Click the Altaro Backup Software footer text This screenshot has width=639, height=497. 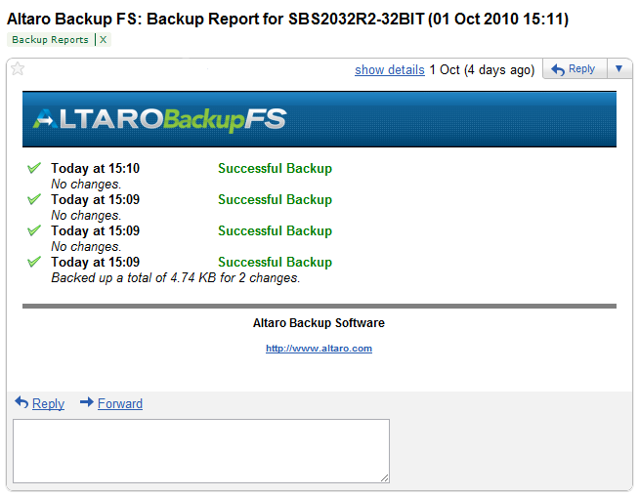coord(319,323)
